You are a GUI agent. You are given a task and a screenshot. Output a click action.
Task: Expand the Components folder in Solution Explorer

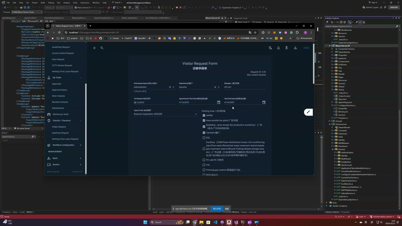click(x=332, y=62)
